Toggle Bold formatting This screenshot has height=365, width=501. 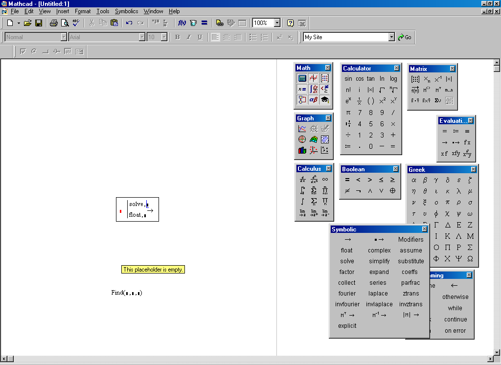click(x=178, y=37)
